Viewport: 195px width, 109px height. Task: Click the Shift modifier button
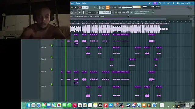point(116,12)
